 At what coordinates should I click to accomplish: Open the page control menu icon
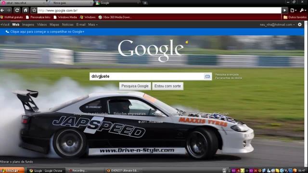[293, 11]
